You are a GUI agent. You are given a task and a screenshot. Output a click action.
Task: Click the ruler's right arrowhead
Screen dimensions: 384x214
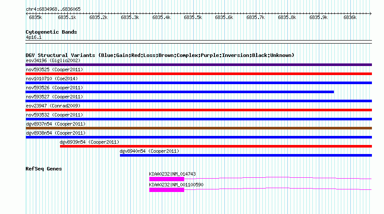[x=371, y=14]
